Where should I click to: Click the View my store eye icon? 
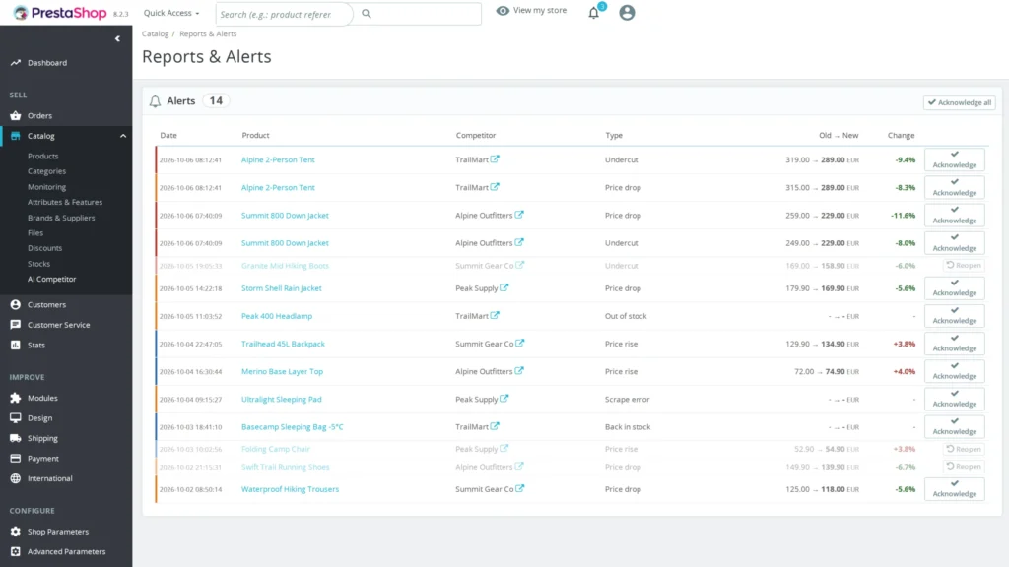[x=503, y=10]
